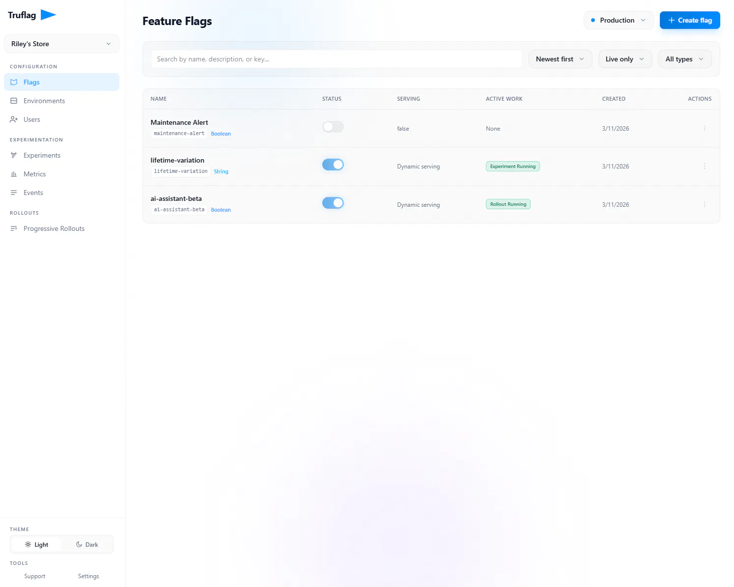Open the Live only filter dropdown
734x587 pixels.
(x=625, y=59)
